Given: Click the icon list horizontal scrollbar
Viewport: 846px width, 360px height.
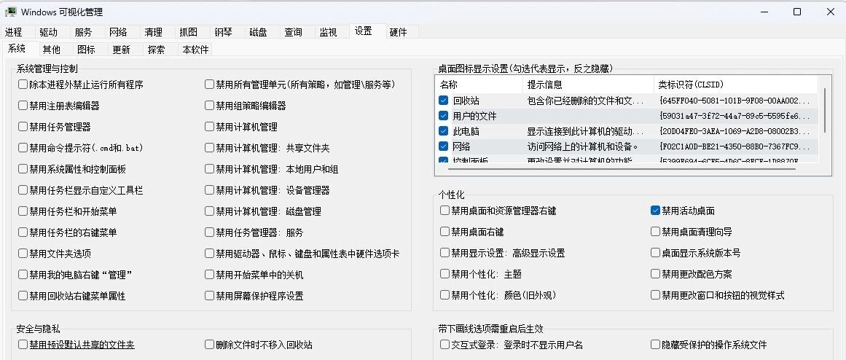Looking at the screenshot, I should (x=622, y=169).
